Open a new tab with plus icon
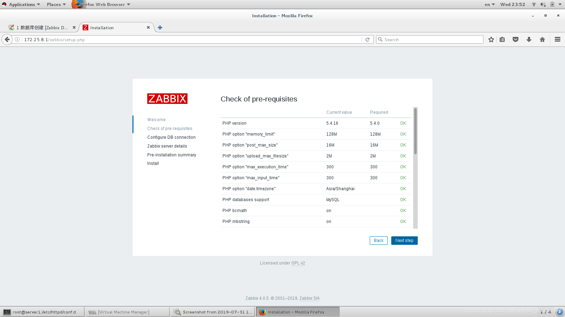The width and height of the screenshot is (565, 317). coord(160,27)
